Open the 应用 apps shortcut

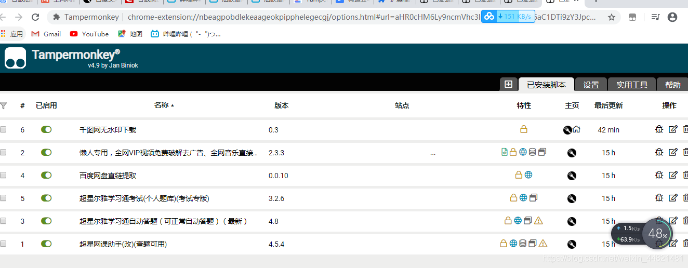coord(11,34)
